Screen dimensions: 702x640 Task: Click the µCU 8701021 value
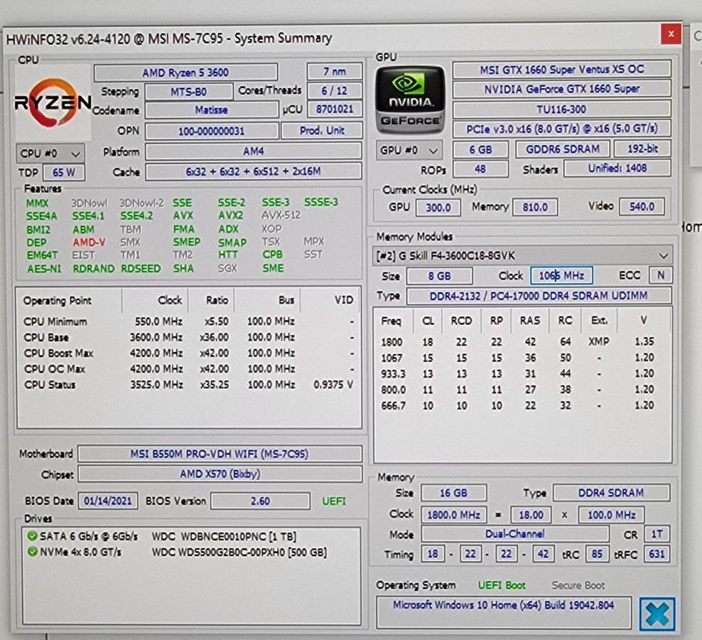pyautogui.click(x=335, y=109)
